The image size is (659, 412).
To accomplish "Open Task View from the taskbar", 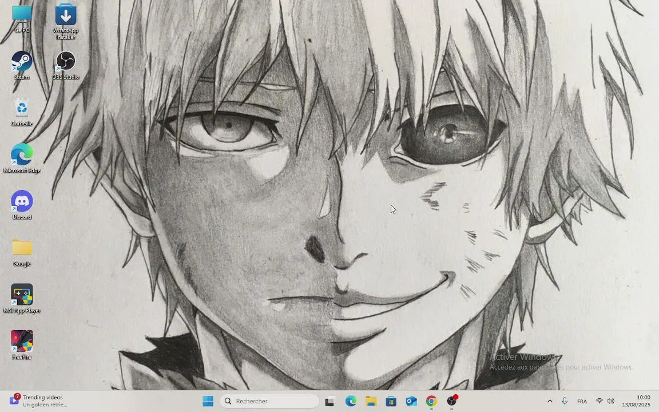I will (329, 401).
